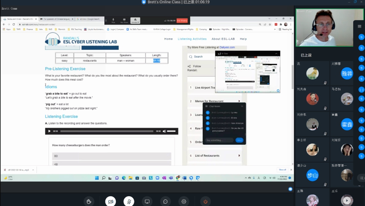The image size is (365, 206).
Task: Open the Dailyesl.com link
Action: pyautogui.click(x=227, y=47)
